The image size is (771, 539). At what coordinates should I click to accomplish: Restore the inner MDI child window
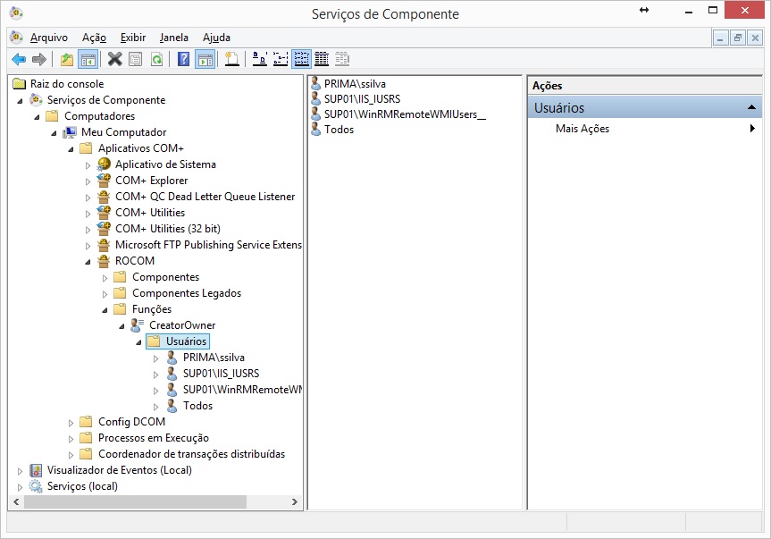click(x=738, y=38)
